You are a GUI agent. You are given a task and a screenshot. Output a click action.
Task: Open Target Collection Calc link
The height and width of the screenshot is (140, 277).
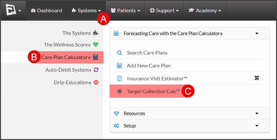(x=153, y=91)
